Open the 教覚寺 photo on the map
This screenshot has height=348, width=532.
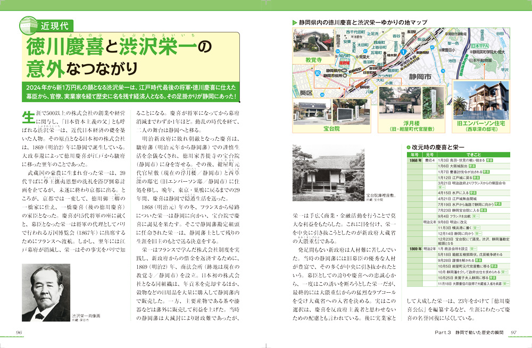pos(313,43)
